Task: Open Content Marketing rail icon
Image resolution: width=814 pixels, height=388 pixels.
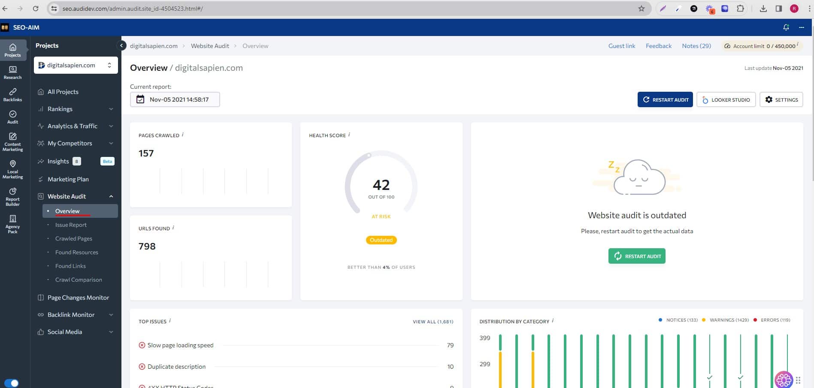Action: (x=13, y=142)
